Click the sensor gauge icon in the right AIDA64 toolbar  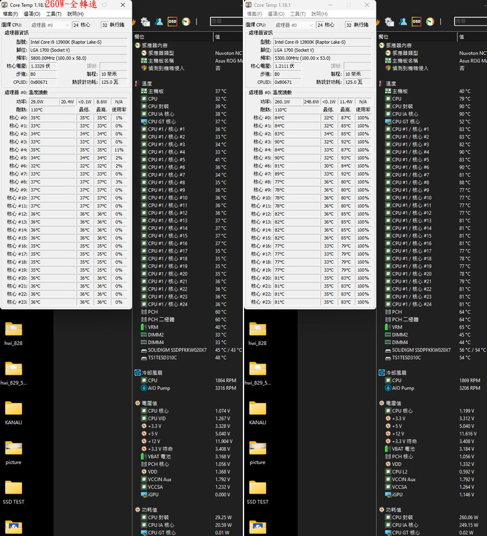430,21
